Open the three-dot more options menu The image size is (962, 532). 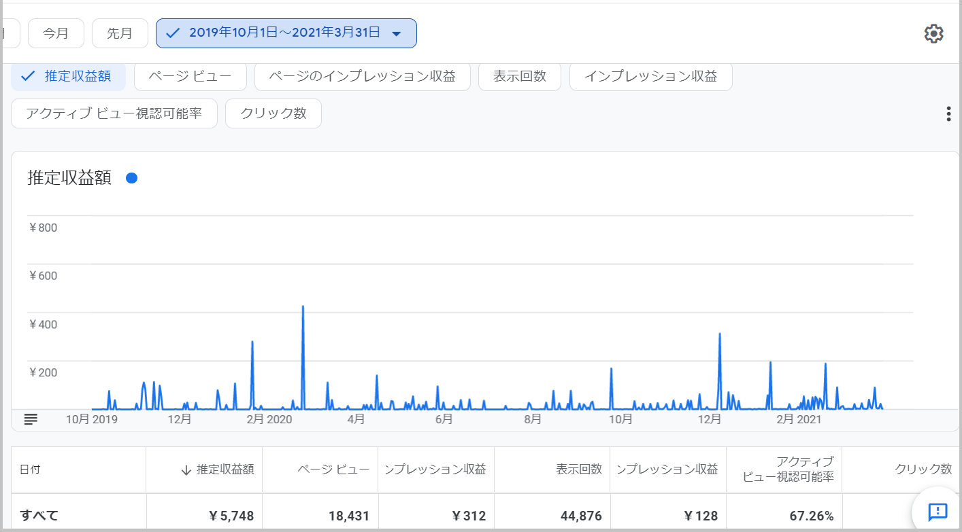948,113
